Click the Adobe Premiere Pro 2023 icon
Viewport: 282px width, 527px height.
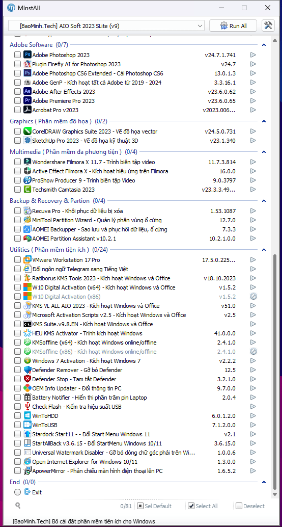coord(27,100)
